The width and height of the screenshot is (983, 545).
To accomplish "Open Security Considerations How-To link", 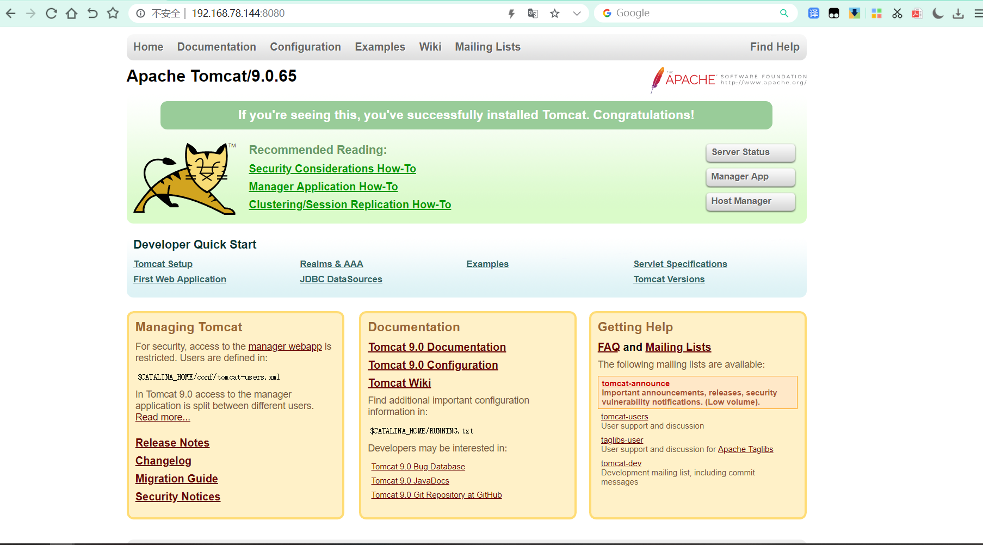I will click(332, 169).
